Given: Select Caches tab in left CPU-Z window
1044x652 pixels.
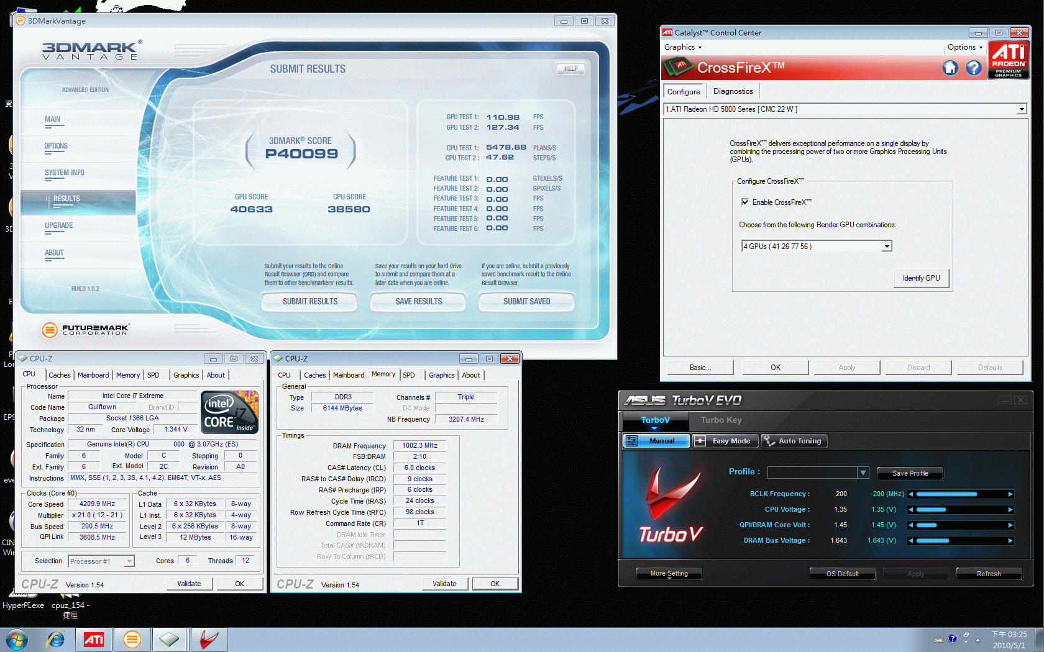Looking at the screenshot, I should (x=60, y=375).
